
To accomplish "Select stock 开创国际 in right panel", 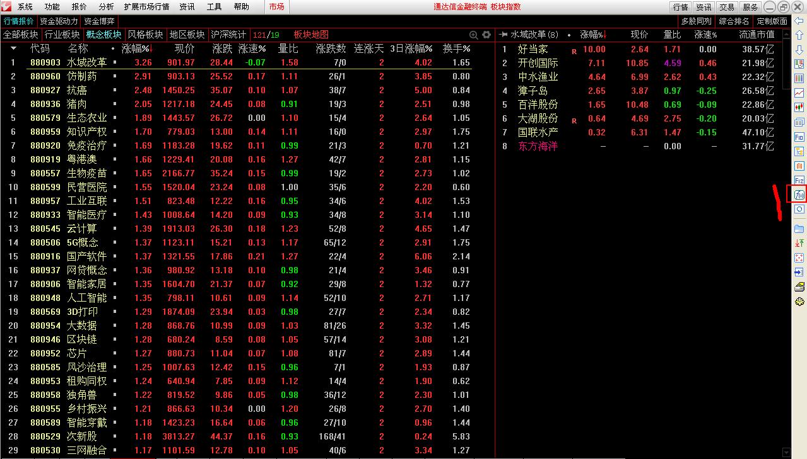I will (639, 63).
